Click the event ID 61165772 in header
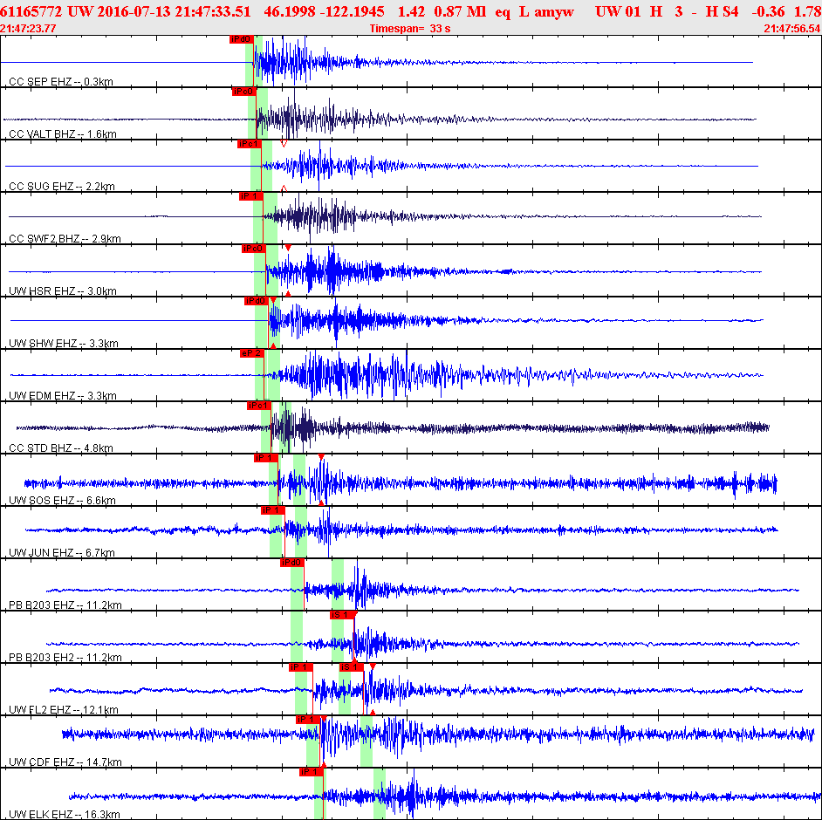The width and height of the screenshot is (822, 820). click(31, 11)
